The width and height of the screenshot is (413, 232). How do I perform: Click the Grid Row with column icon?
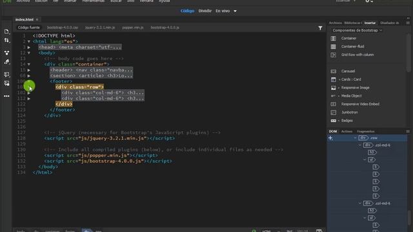(333, 55)
